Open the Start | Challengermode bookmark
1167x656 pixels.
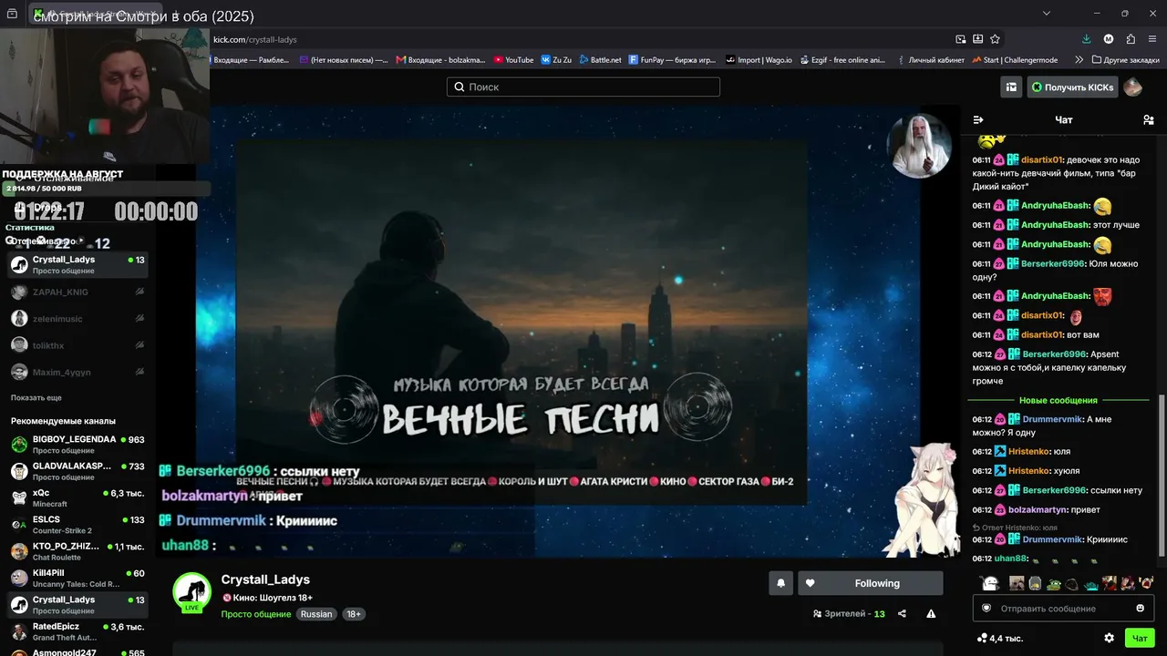point(1015,60)
